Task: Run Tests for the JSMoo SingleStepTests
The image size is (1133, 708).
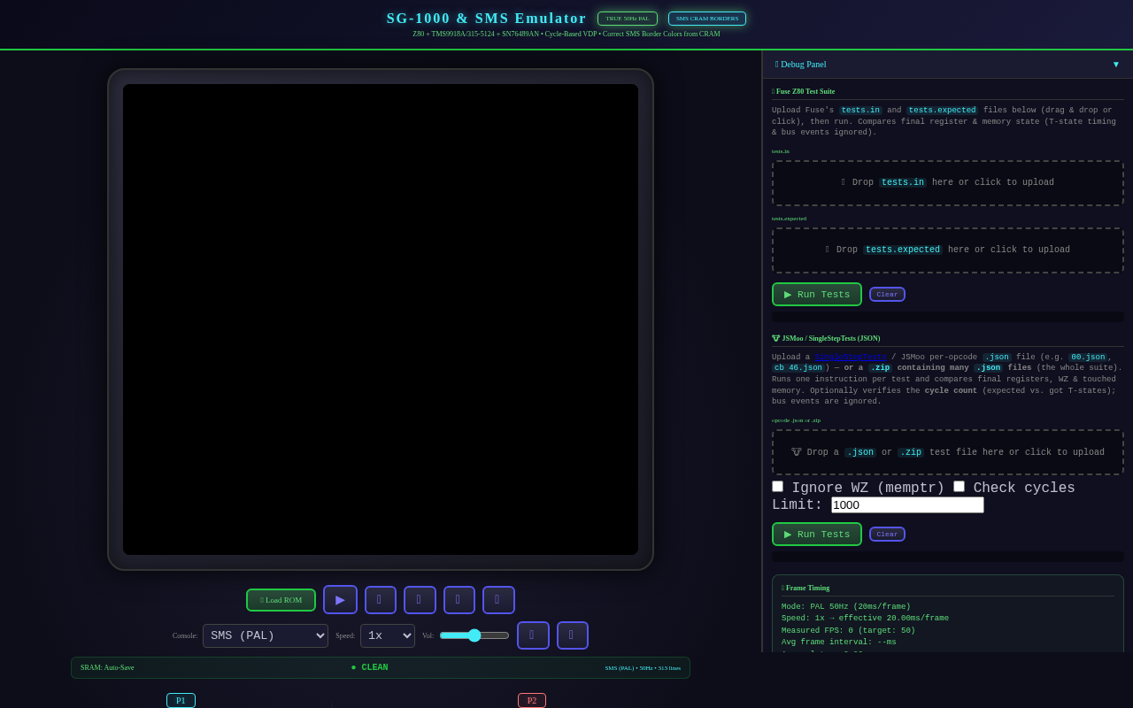Action: point(817,535)
